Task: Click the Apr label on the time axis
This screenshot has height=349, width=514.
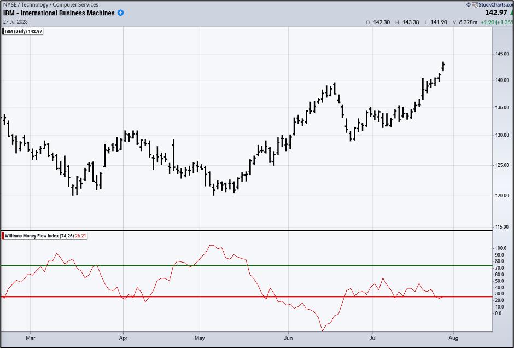Action: pos(123,339)
